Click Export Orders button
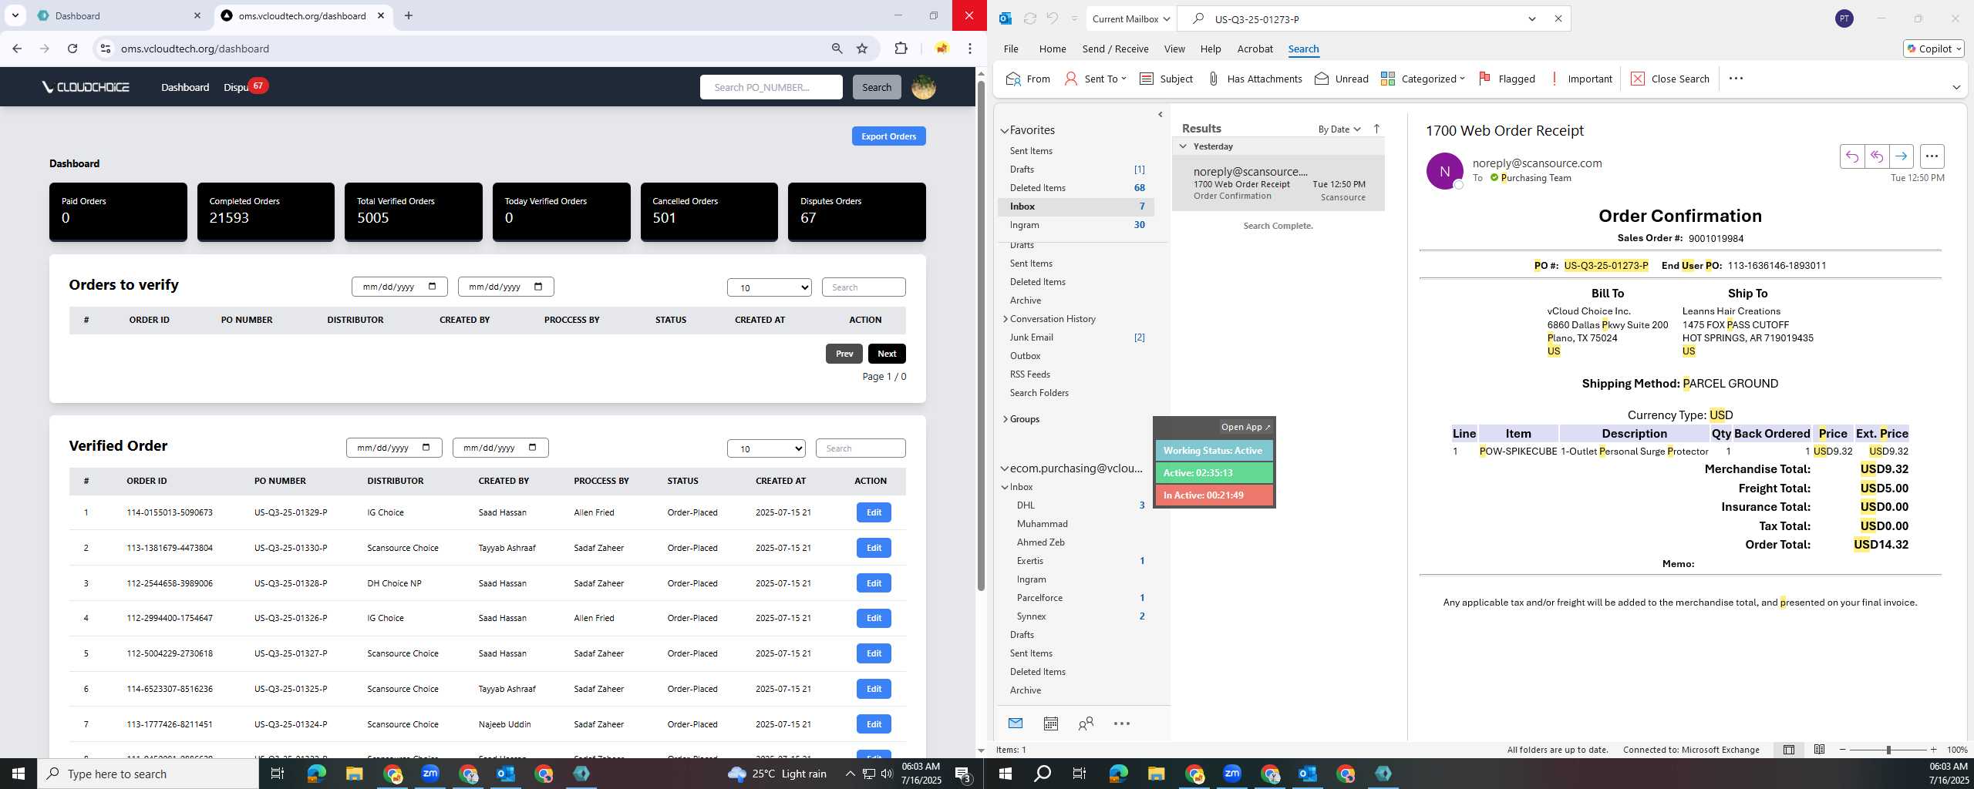This screenshot has width=1974, height=789. coord(888,136)
